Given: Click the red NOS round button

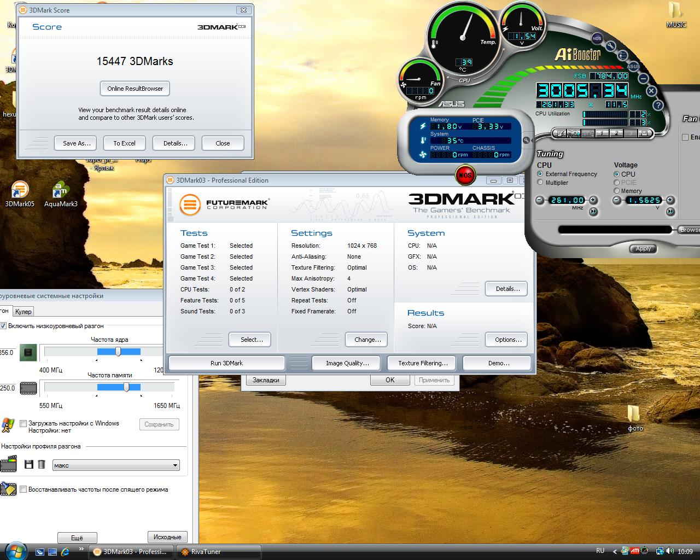Looking at the screenshot, I should click(x=465, y=176).
